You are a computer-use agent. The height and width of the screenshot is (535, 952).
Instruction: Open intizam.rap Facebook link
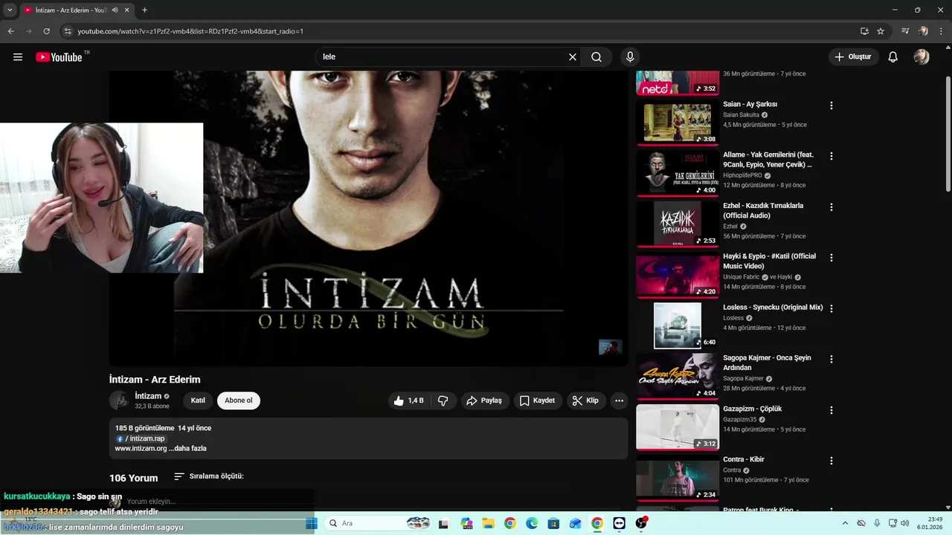pyautogui.click(x=141, y=438)
